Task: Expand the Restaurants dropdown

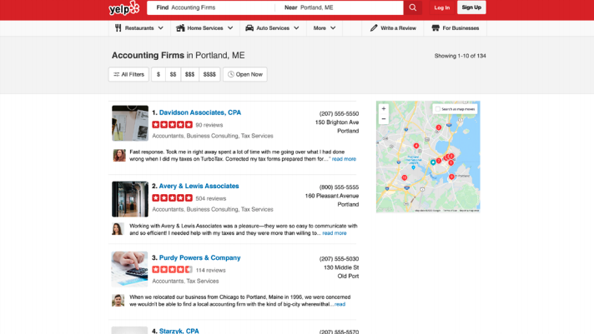Action: coord(138,28)
